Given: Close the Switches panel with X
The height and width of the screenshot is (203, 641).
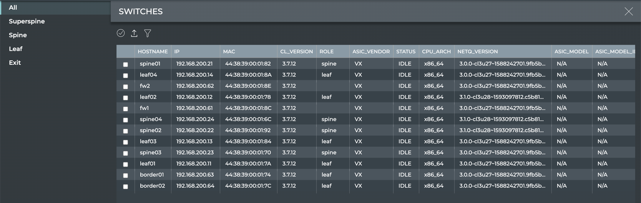Looking at the screenshot, I should [628, 11].
